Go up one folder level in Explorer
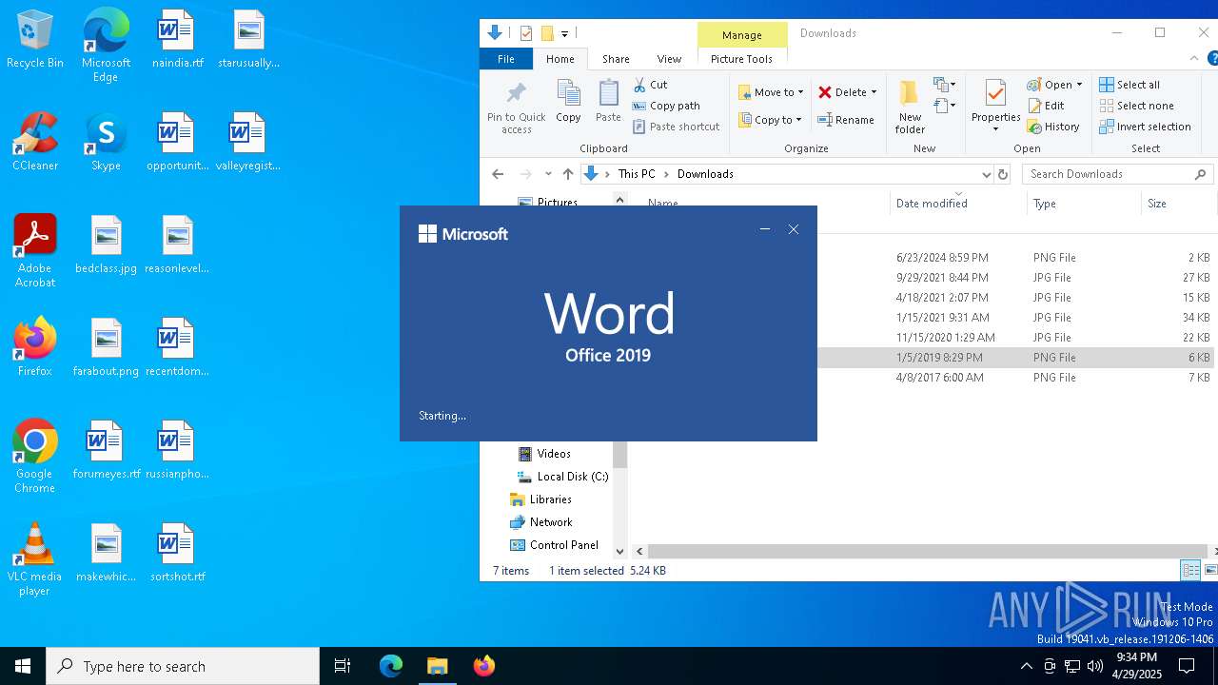This screenshot has height=685, width=1218. click(x=568, y=174)
